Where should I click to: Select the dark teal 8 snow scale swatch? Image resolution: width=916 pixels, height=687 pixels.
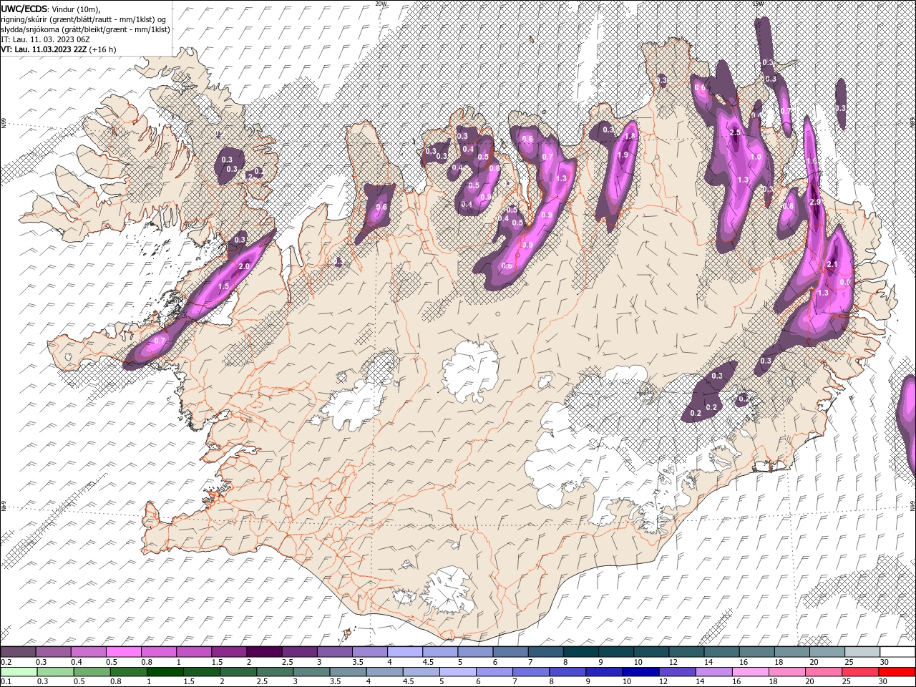[x=580, y=652]
